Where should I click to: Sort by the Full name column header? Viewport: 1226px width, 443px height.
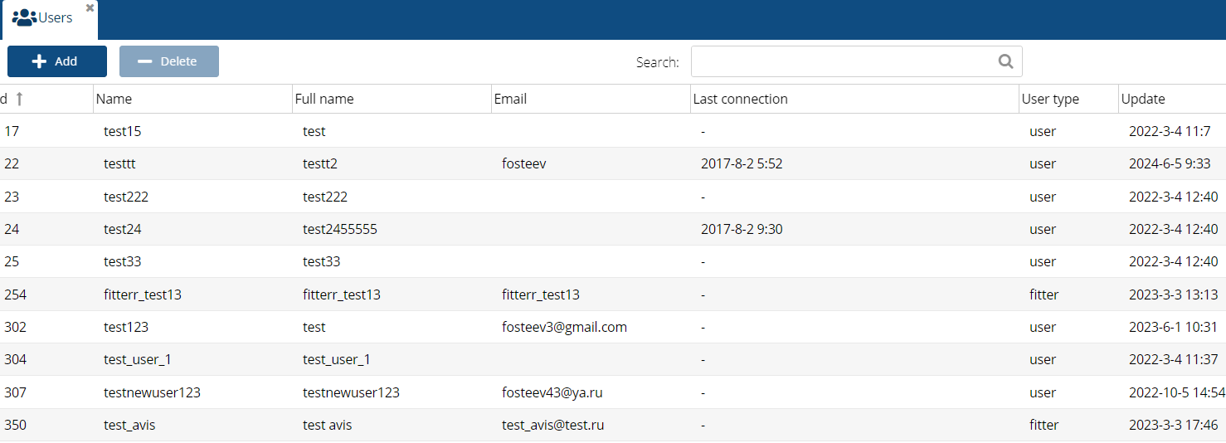(x=324, y=99)
